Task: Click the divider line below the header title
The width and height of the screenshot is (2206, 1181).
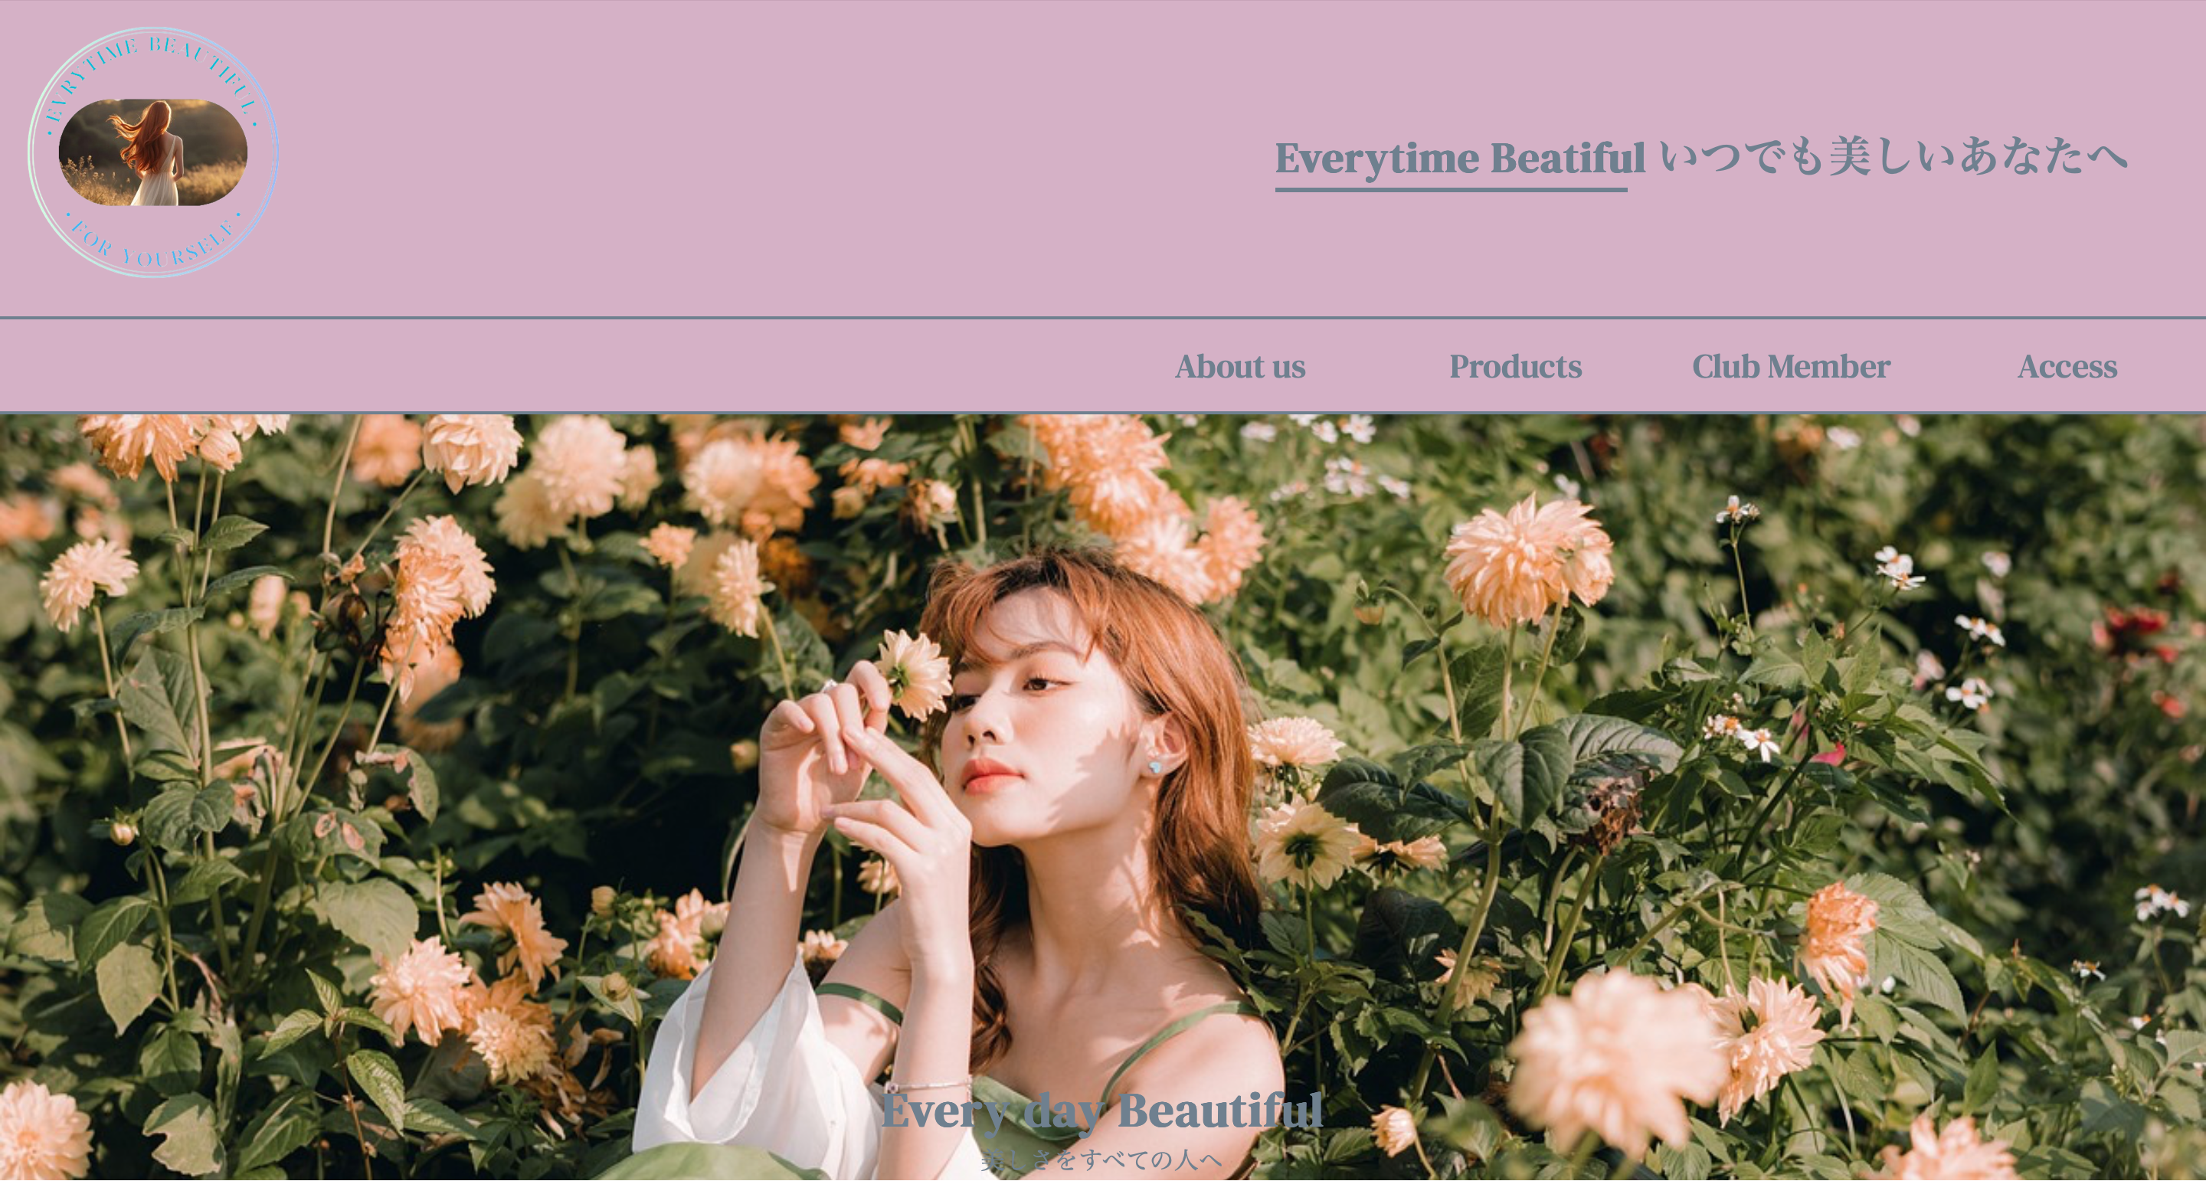Action: [1103, 318]
